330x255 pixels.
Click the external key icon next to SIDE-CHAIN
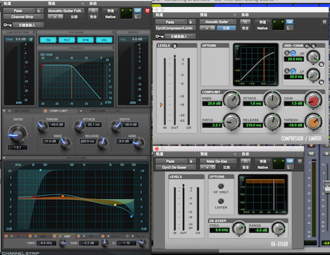tap(307, 46)
